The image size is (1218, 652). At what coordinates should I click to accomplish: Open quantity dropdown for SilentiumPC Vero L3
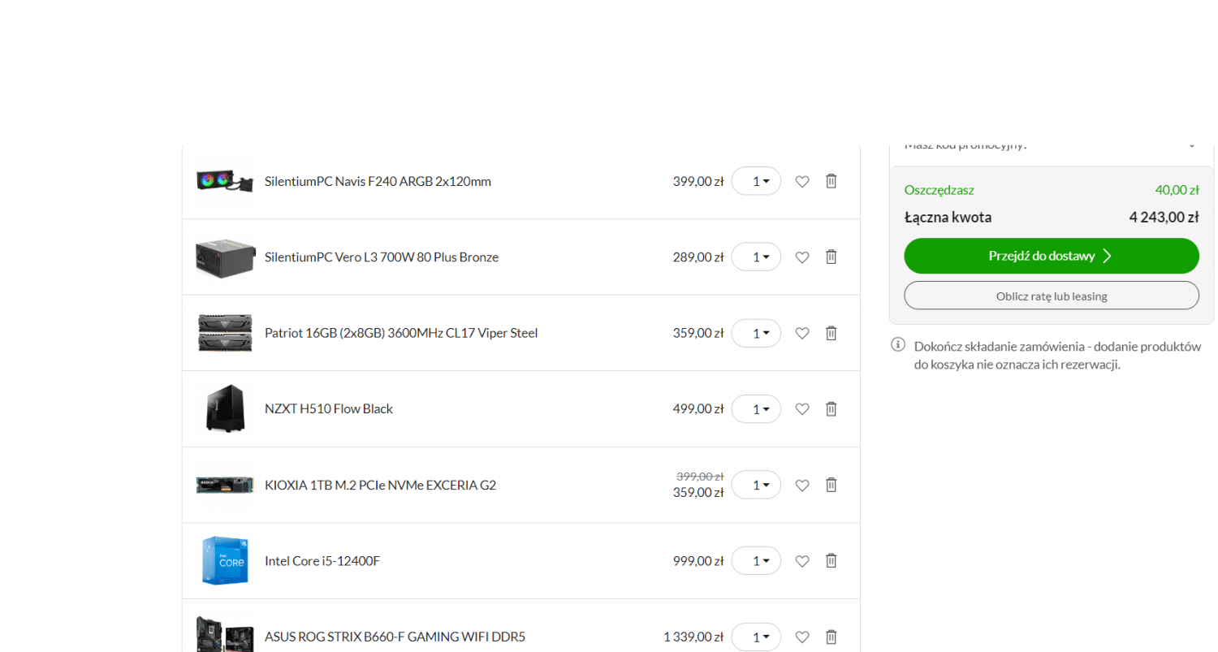pyautogui.click(x=756, y=257)
